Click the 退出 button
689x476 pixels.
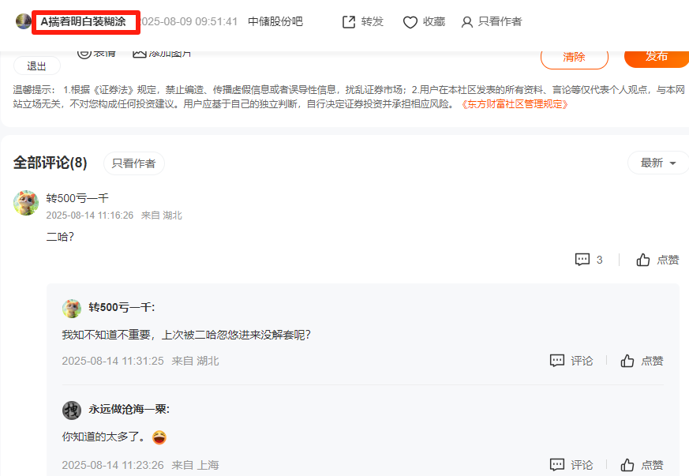[x=37, y=66]
